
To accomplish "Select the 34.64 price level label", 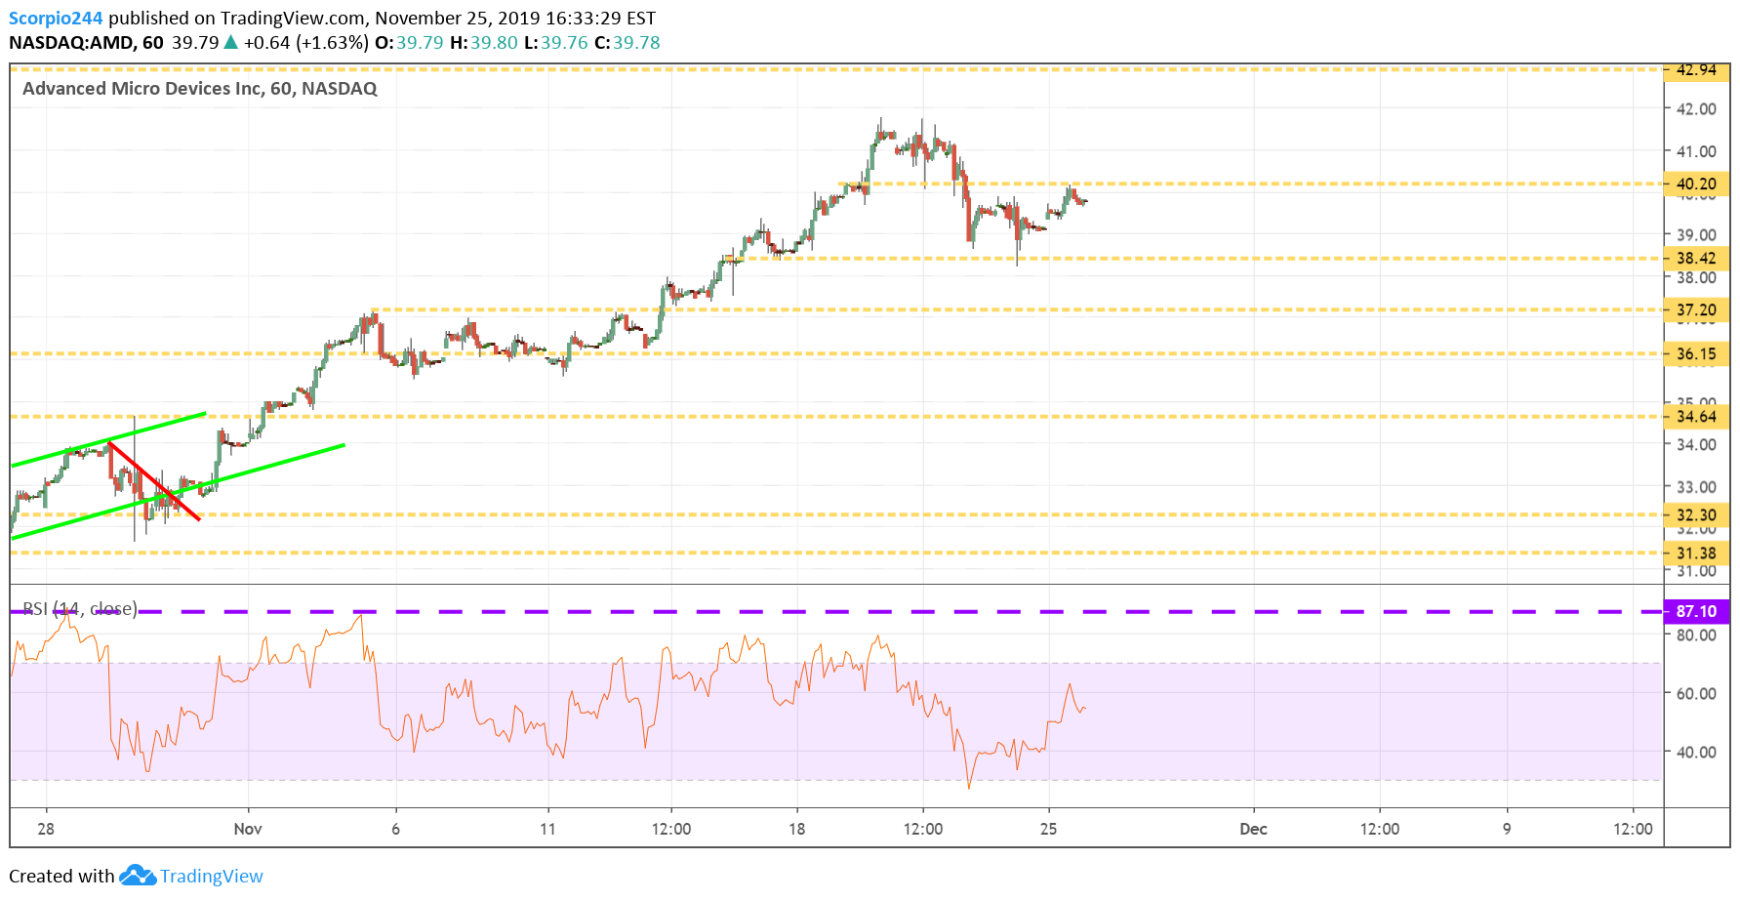I will coord(1696,417).
